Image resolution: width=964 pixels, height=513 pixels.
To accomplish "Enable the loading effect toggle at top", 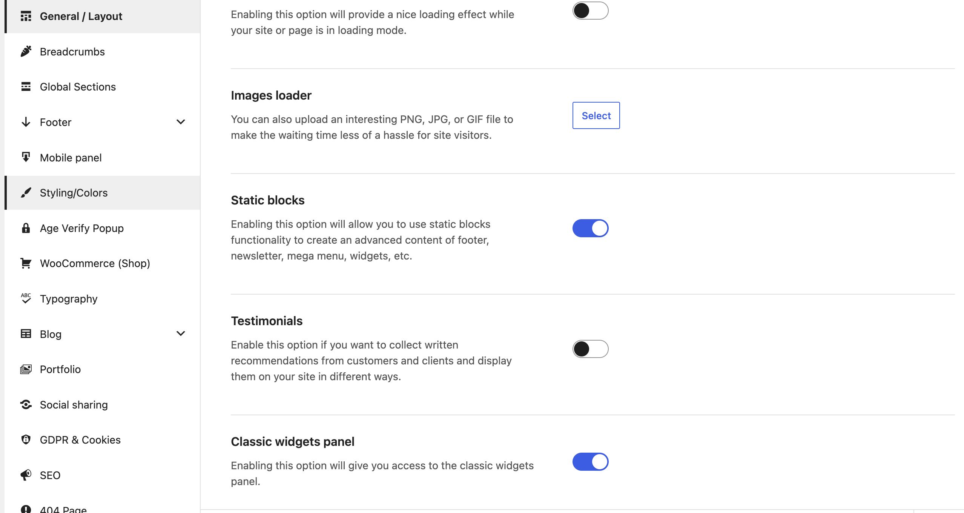I will pyautogui.click(x=590, y=11).
